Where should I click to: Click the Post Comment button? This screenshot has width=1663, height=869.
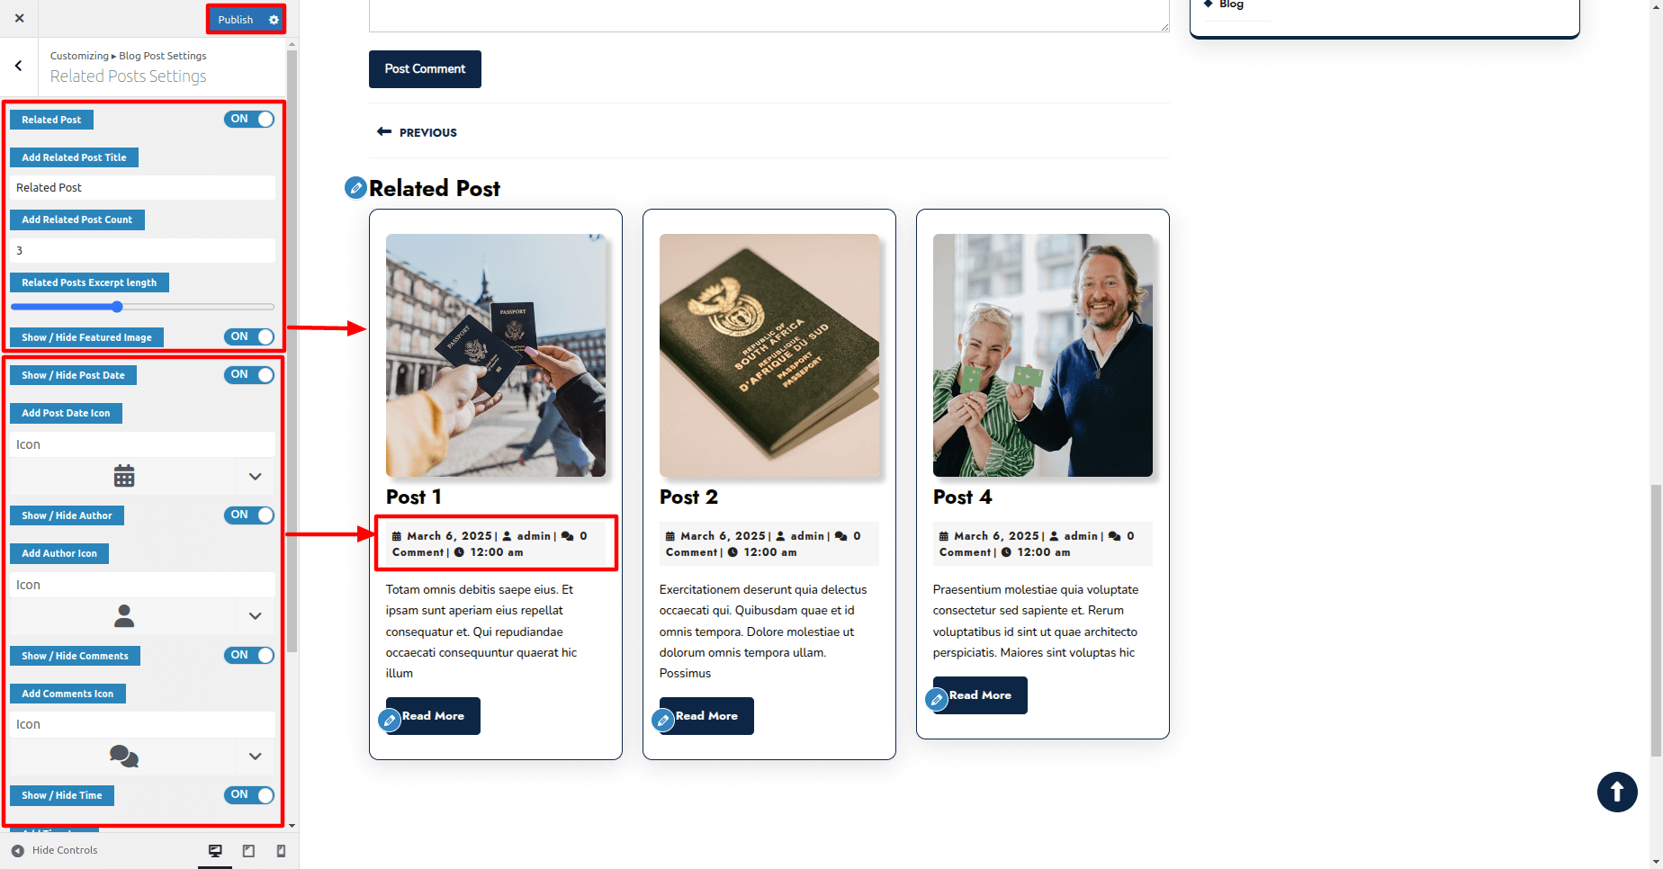[425, 69]
